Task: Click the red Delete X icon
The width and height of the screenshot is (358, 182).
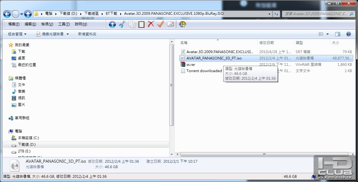Action: coord(151,24)
